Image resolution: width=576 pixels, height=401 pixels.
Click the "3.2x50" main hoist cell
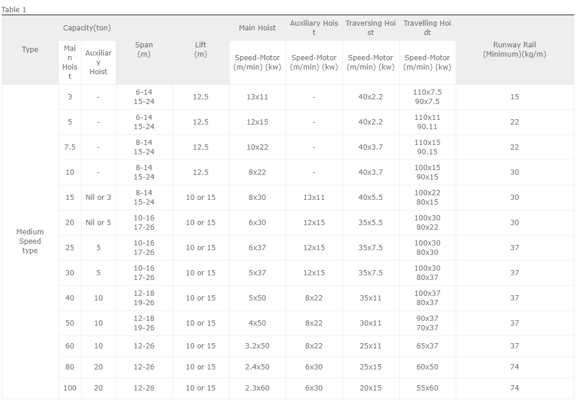(x=257, y=346)
